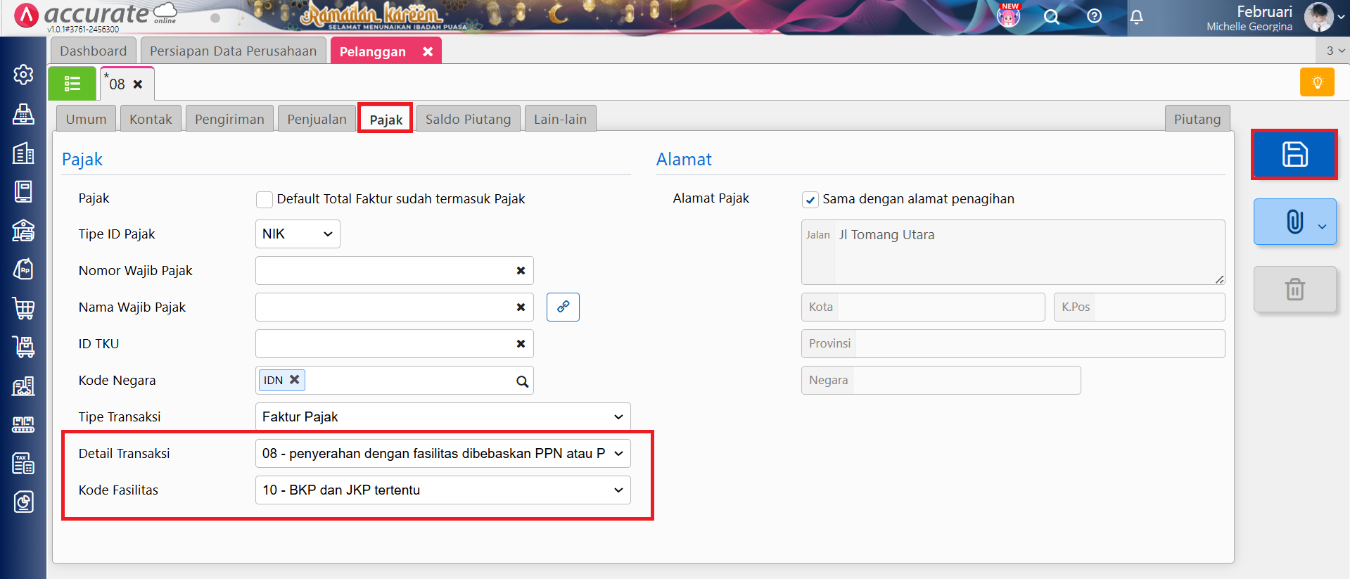Image resolution: width=1350 pixels, height=579 pixels.
Task: Click the trash delete icon
Action: (1294, 289)
